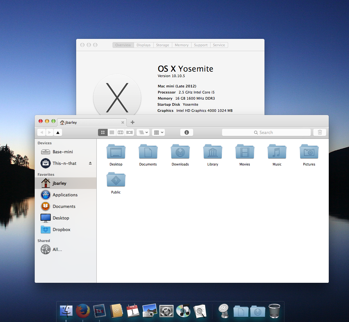Go back in Finder

[x=41, y=132]
